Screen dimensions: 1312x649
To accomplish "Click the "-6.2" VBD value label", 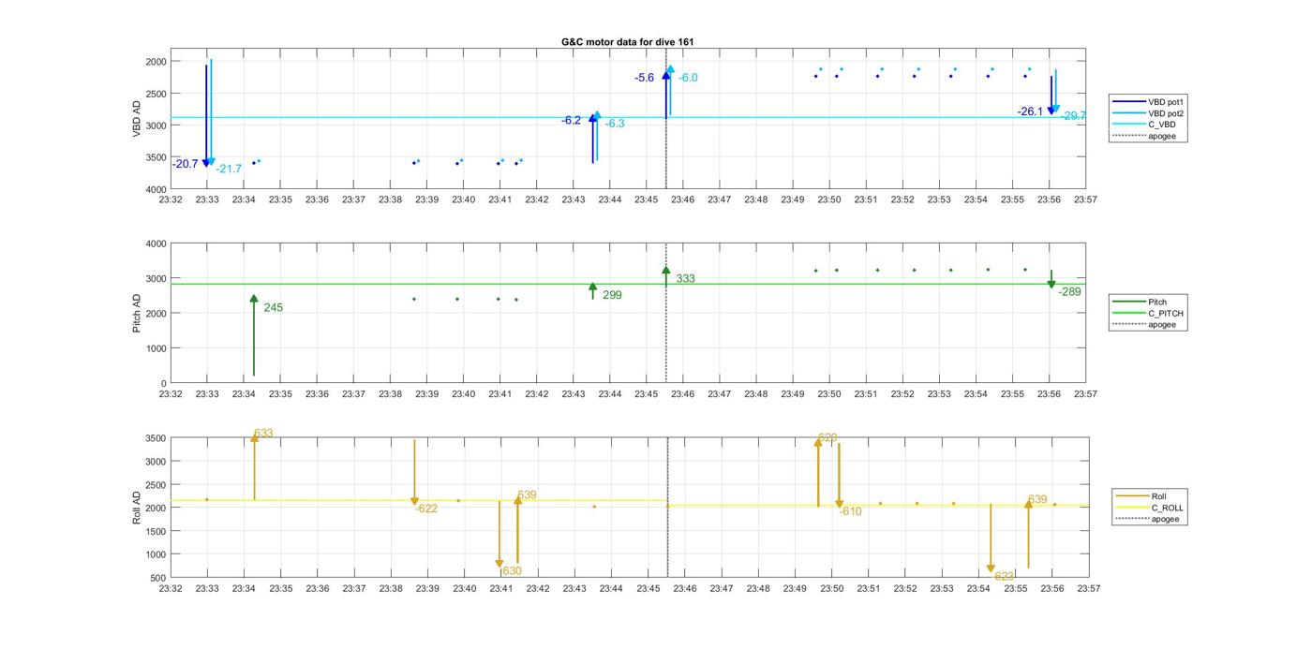I will 571,120.
